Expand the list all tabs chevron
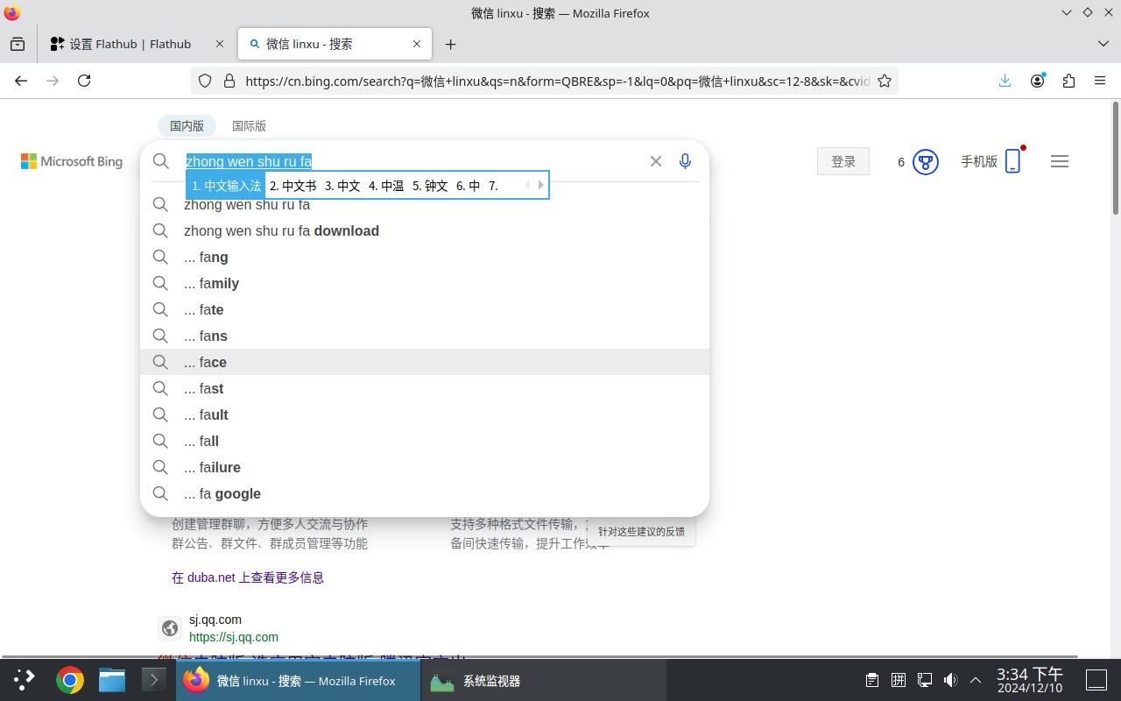 click(x=1103, y=44)
